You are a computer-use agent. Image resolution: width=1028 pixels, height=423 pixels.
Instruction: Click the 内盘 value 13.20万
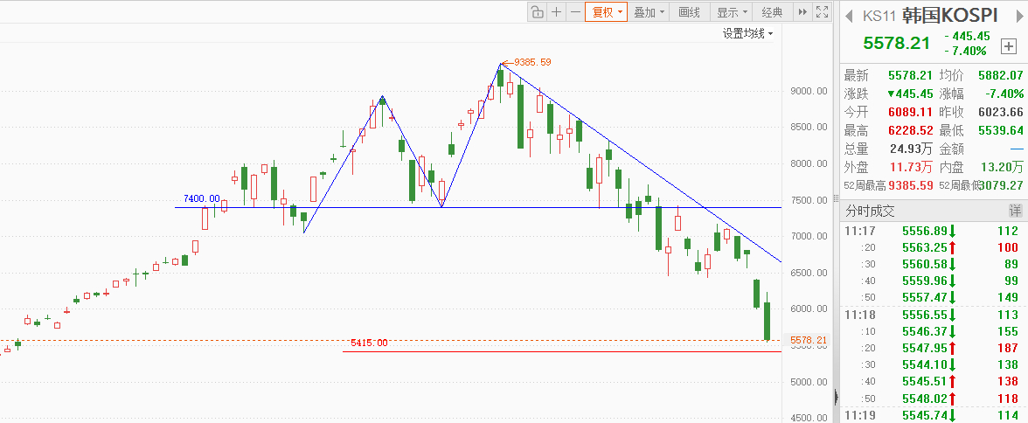1002,167
